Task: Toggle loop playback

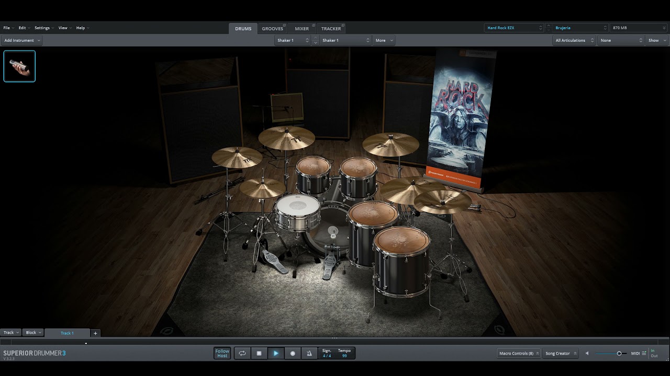Action: click(242, 354)
